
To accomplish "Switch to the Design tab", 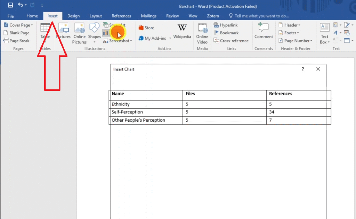I will [x=73, y=16].
